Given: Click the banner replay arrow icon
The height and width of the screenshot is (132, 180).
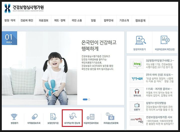Looking at the screenshot, I should pos(89,99).
